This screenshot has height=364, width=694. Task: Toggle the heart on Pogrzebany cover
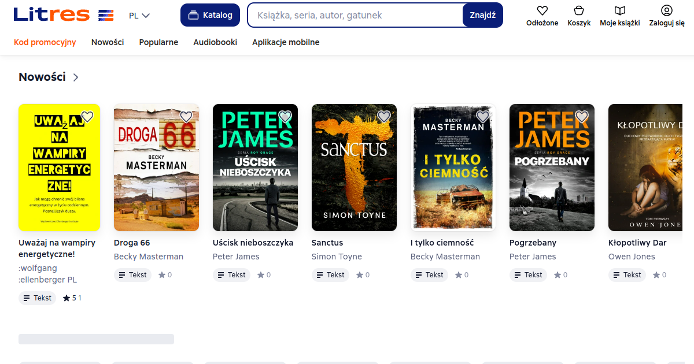coord(582,117)
